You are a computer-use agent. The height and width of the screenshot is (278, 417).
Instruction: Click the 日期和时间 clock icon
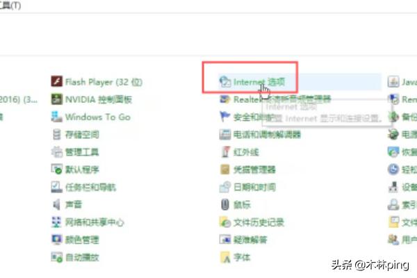pyautogui.click(x=225, y=187)
